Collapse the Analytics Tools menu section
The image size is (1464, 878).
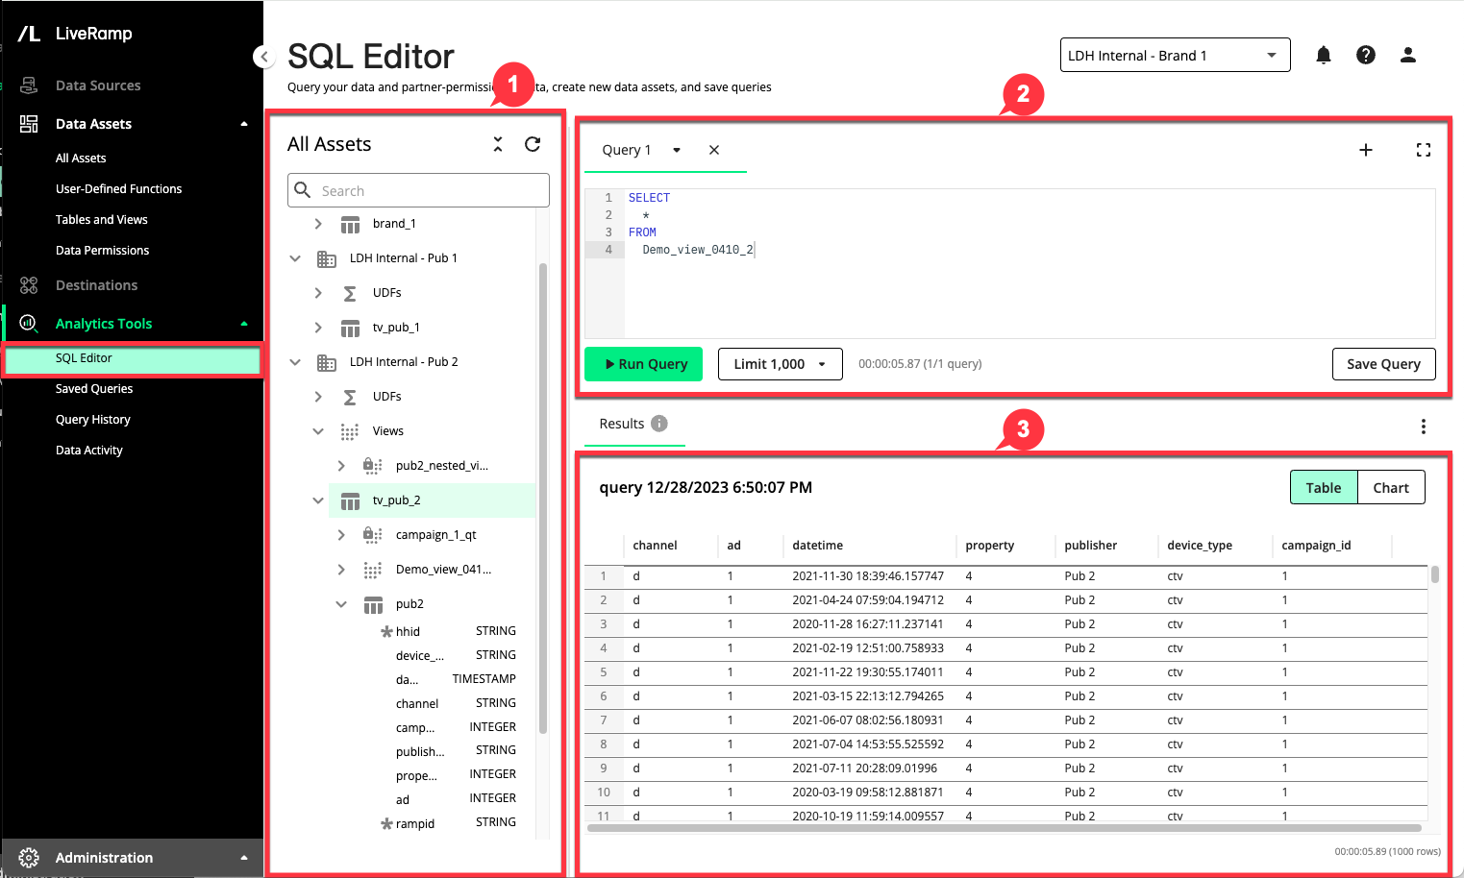(244, 324)
